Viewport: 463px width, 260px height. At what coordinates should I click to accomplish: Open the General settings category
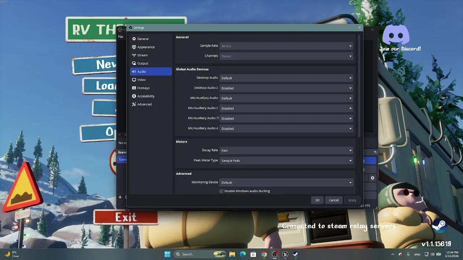[x=151, y=39]
